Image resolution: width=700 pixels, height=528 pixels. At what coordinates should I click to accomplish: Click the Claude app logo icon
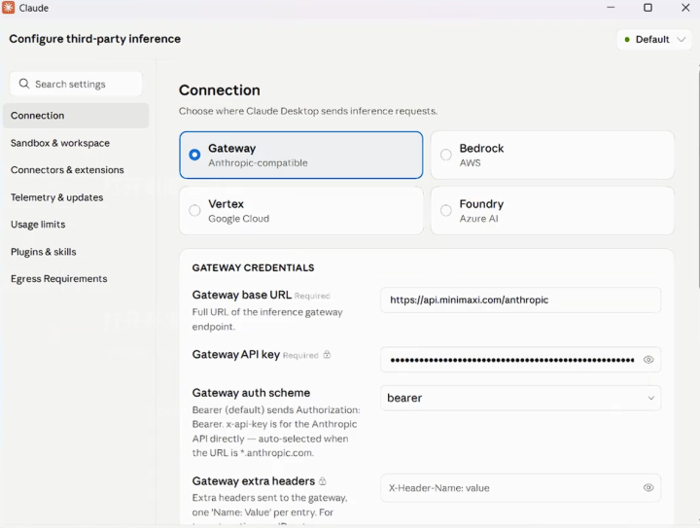8,8
